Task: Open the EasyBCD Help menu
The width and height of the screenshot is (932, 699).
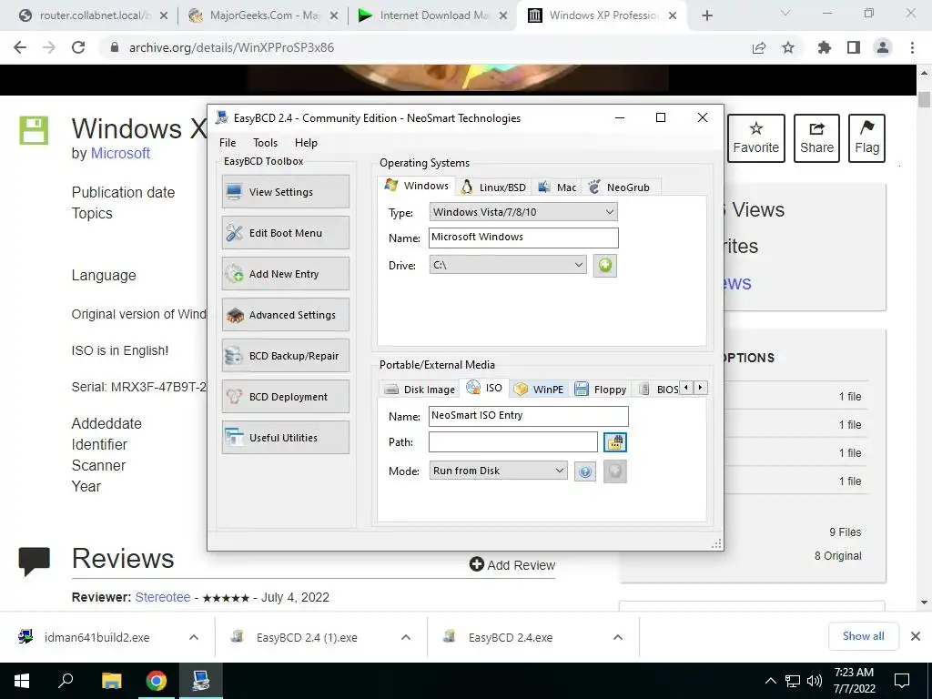Action: [x=306, y=143]
